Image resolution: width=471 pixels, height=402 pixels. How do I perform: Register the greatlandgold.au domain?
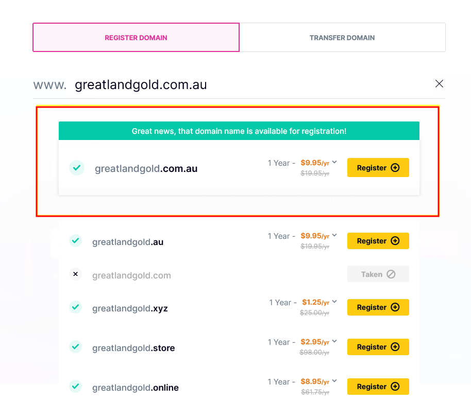coord(378,241)
